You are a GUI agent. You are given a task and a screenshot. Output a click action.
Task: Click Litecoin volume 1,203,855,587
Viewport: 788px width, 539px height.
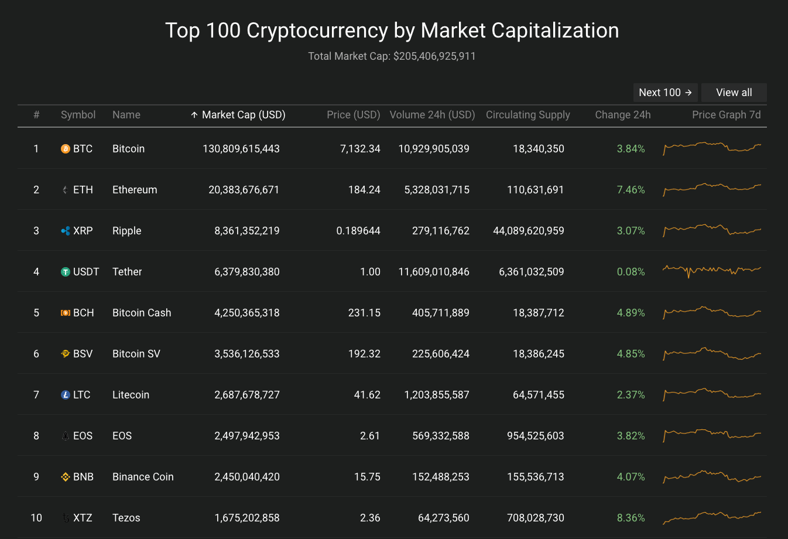pyautogui.click(x=437, y=395)
